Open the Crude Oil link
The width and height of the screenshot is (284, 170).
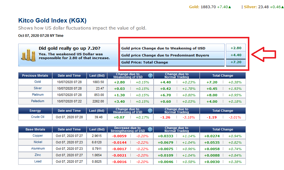(38, 117)
